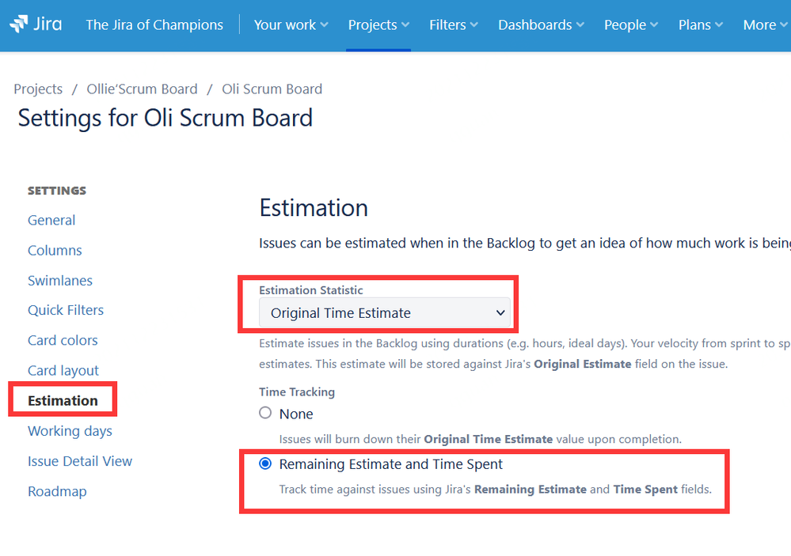Open Swimlanes settings
The width and height of the screenshot is (791, 556).
click(60, 280)
